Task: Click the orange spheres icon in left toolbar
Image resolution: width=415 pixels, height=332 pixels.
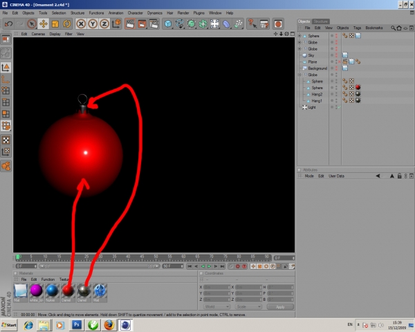Action: click(6, 166)
